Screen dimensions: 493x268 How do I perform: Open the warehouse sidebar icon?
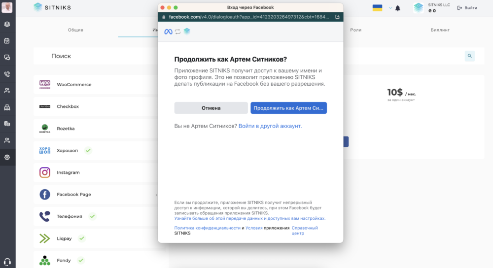pyautogui.click(x=7, y=107)
